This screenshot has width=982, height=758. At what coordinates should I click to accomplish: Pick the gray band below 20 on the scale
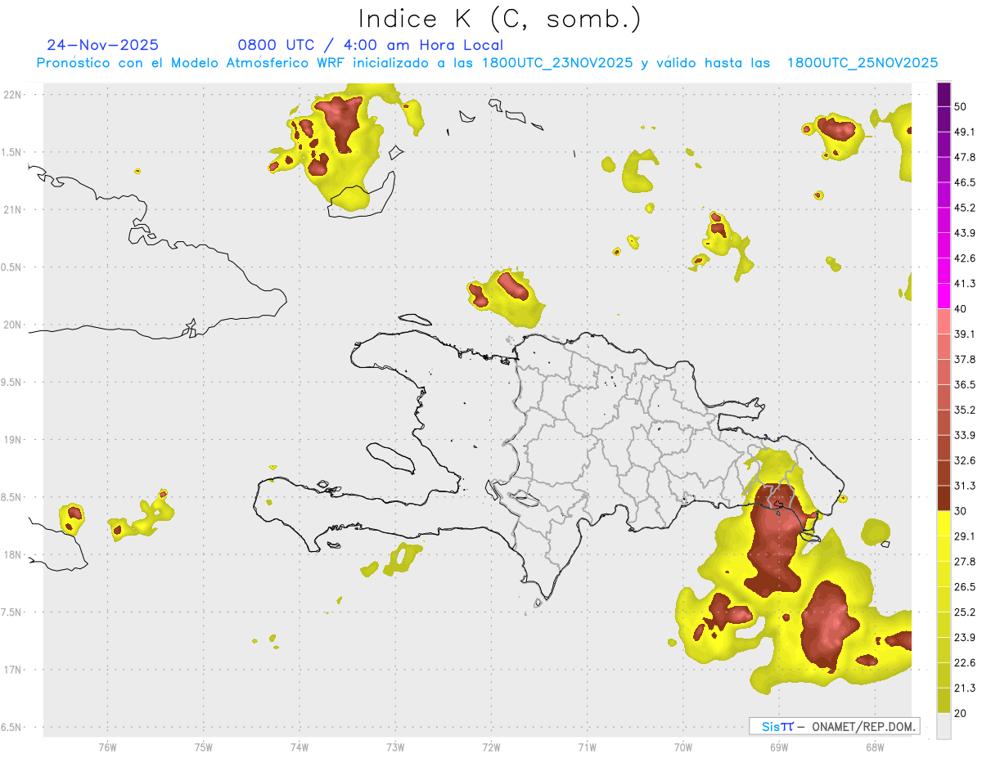click(x=944, y=726)
